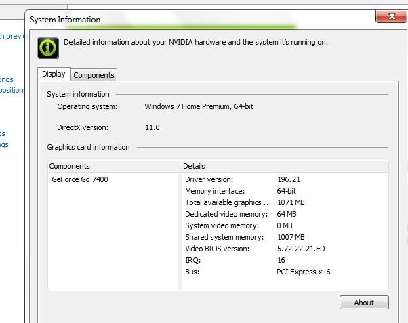Click Windows 7 Home Premium, 64-bit text

(199, 106)
